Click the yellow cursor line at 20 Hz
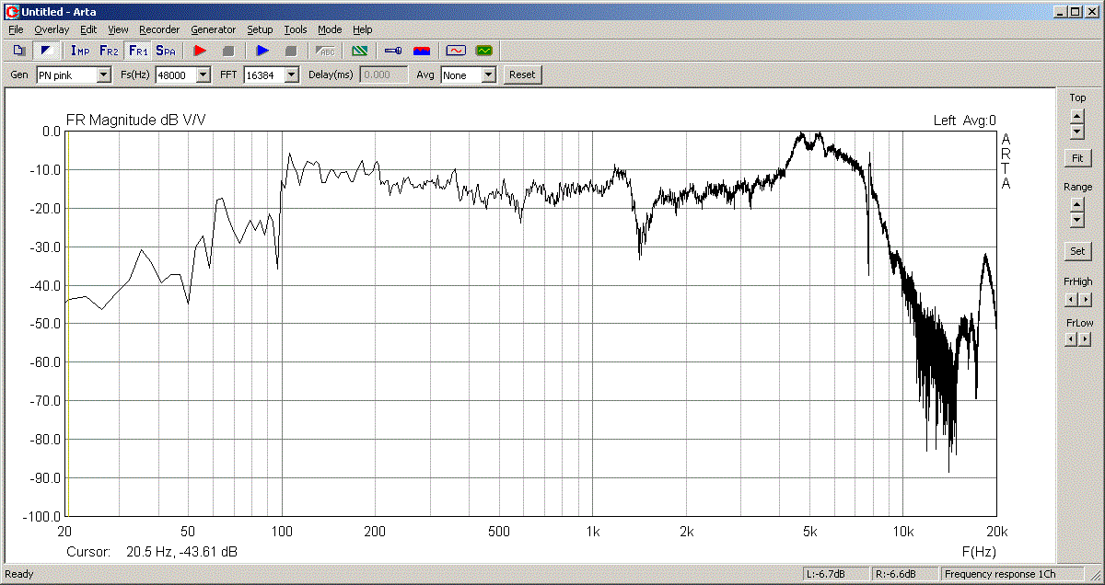 [66, 323]
